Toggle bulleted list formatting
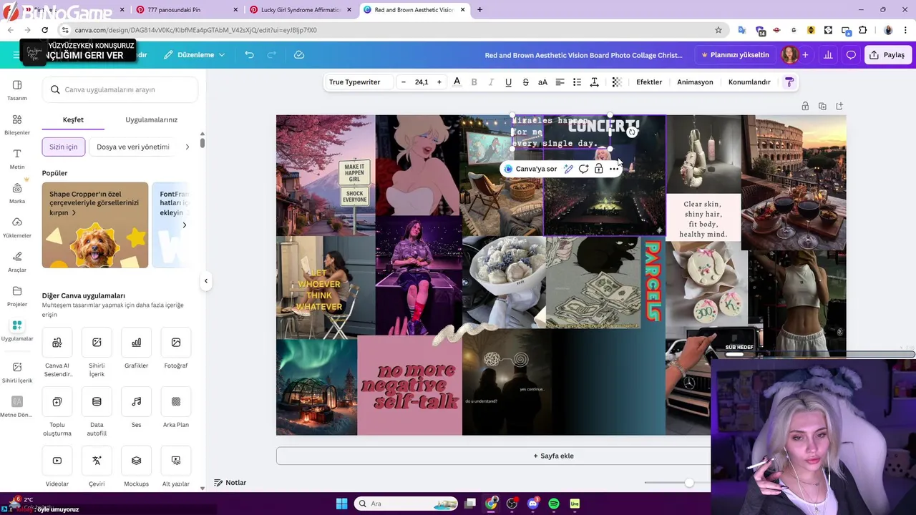This screenshot has height=515, width=916. (577, 82)
